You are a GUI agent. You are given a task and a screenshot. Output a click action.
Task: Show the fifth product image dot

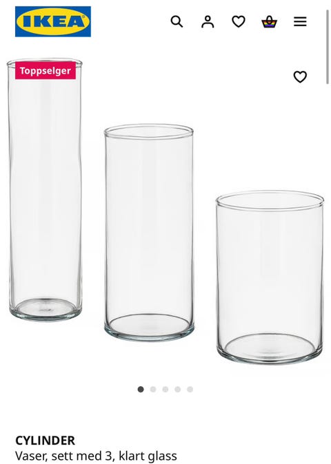coord(190,389)
